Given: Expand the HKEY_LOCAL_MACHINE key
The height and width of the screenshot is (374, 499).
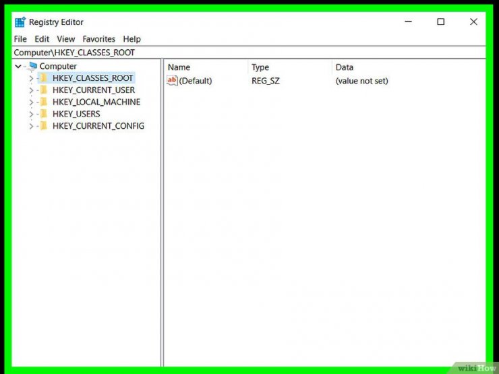Looking at the screenshot, I should pos(31,102).
